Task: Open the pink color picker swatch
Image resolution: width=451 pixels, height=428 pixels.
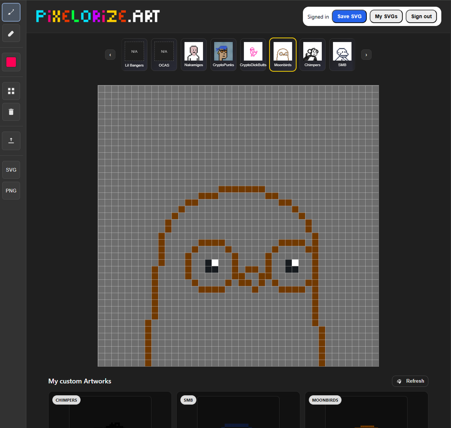Action: click(x=11, y=62)
